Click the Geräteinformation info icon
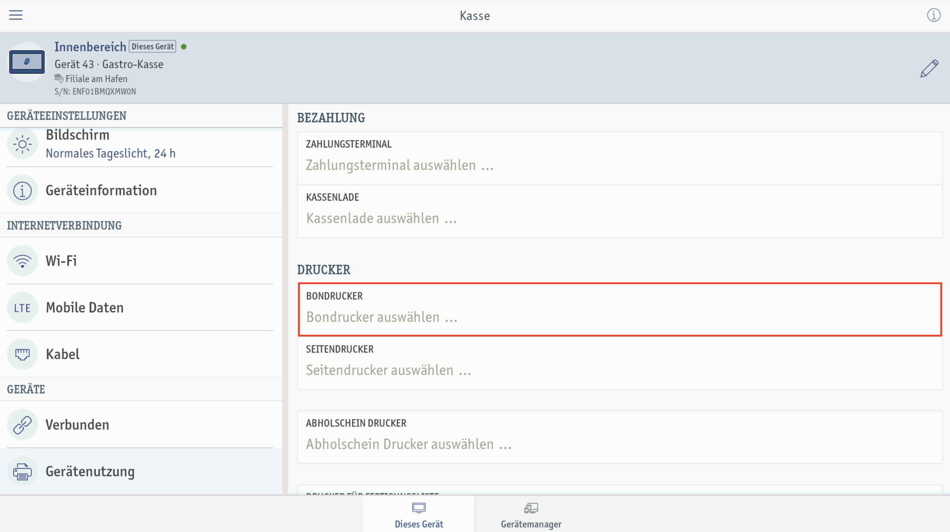 click(22, 190)
